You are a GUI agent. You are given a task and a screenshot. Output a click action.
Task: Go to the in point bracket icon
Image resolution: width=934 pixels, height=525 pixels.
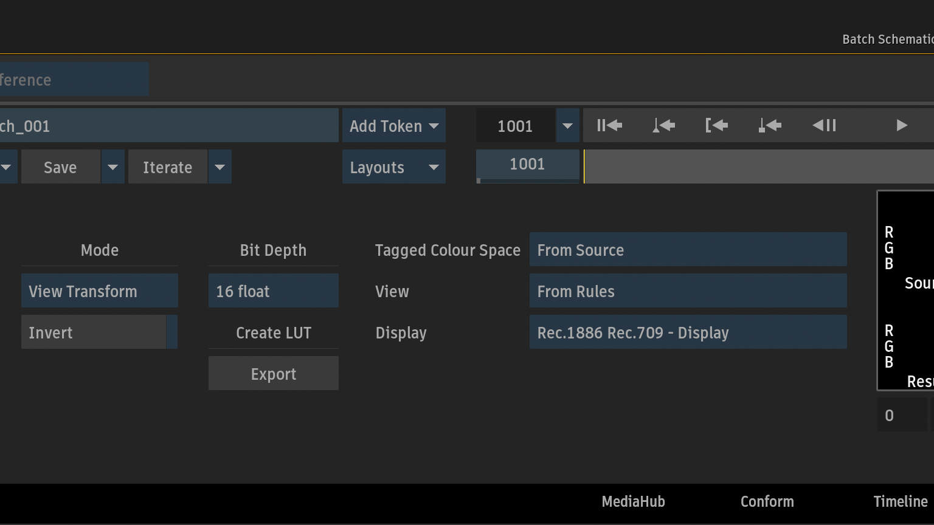(717, 126)
